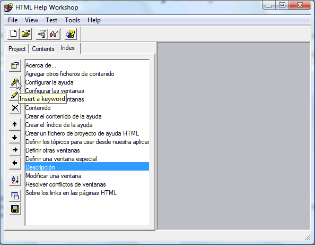This screenshot has height=245, width=315.
Task: Open a file with the folder icon
Action: coord(25,33)
